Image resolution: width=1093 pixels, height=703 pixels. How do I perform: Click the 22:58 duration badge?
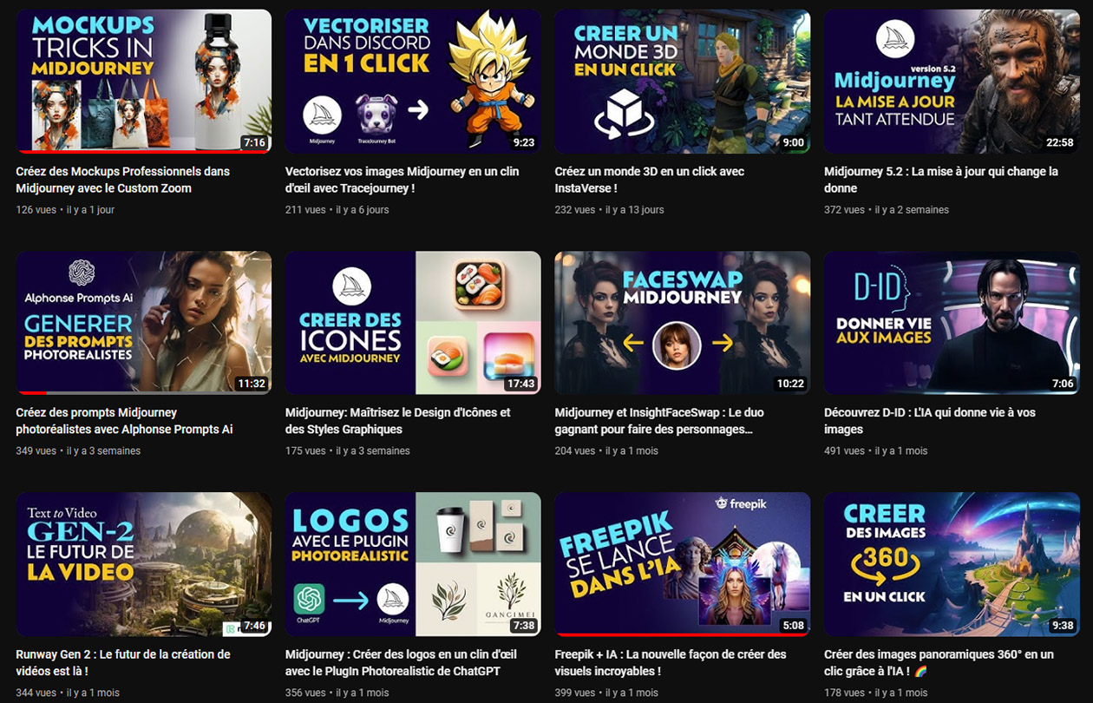(1060, 142)
